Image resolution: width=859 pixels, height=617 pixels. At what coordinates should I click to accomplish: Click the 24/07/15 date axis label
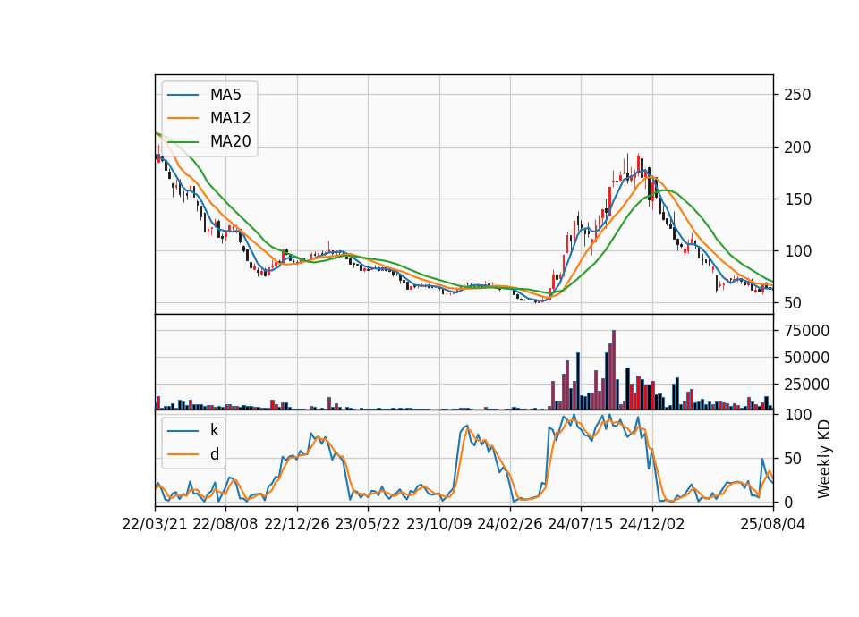coord(581,524)
